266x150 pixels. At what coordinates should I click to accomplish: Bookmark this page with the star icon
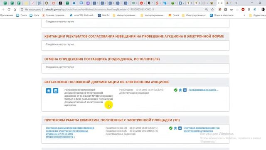212,10
